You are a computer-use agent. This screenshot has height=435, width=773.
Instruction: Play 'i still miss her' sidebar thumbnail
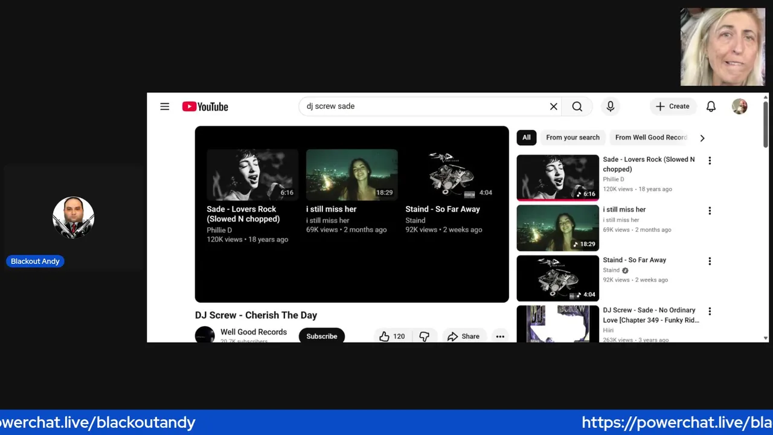[x=558, y=228]
